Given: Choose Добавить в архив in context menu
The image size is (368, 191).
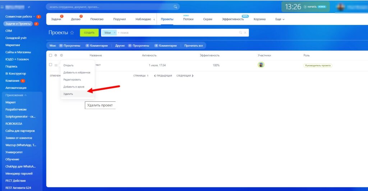Looking at the screenshot, I should pyautogui.click(x=74, y=87).
